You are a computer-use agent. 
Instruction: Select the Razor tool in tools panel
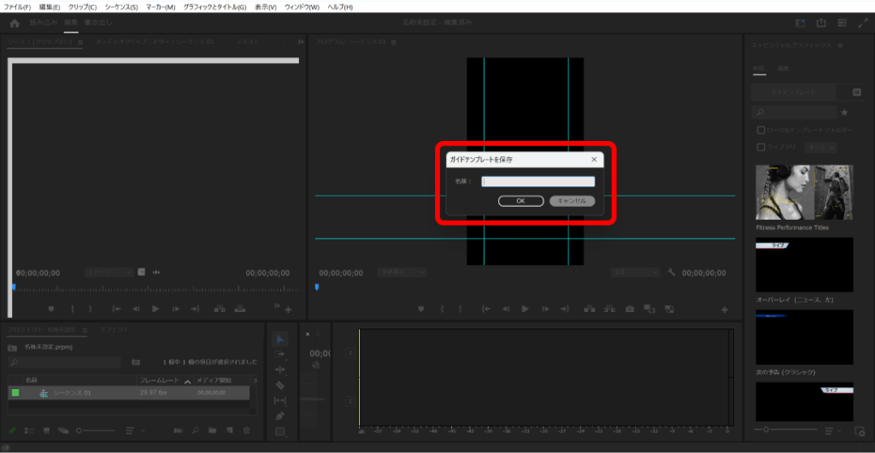(280, 385)
